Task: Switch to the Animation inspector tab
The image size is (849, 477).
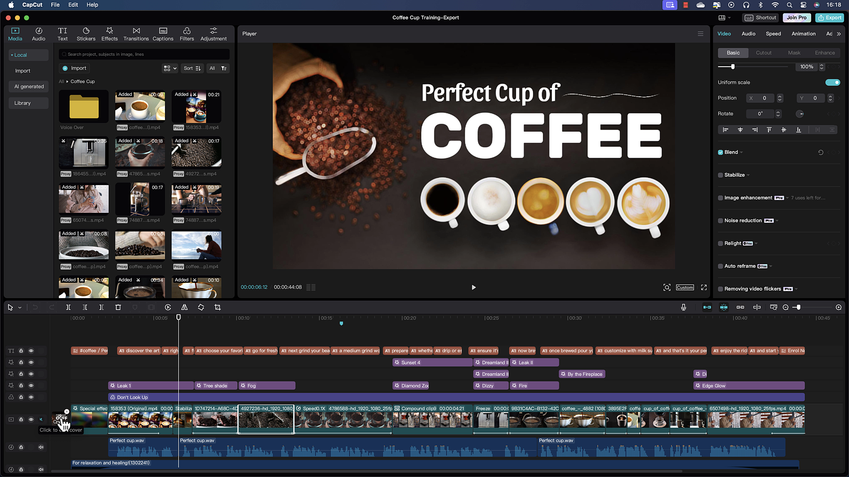Action: [803, 34]
